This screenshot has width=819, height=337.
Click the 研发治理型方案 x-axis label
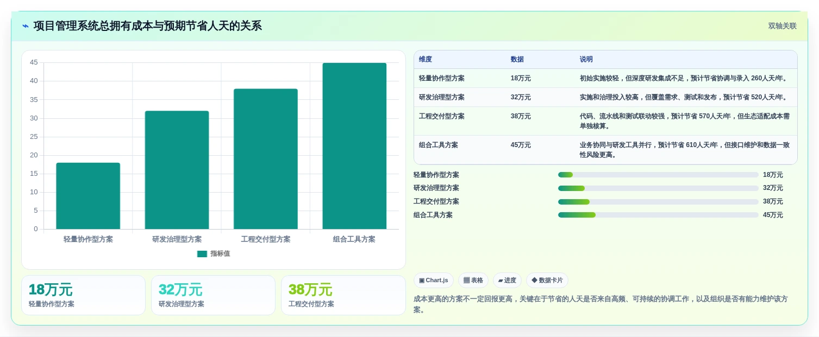click(x=177, y=239)
